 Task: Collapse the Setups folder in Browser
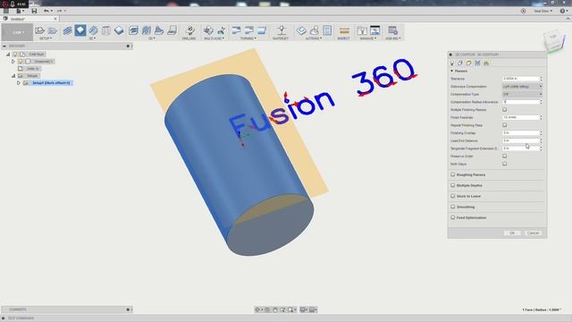pos(13,75)
